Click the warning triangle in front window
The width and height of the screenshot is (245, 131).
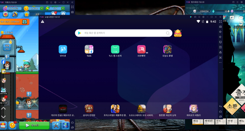click(x=43, y=22)
